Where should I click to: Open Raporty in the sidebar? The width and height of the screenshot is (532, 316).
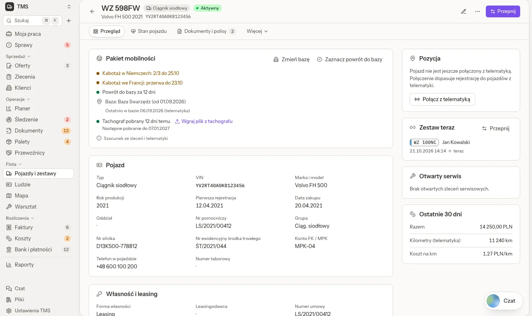pos(38,265)
